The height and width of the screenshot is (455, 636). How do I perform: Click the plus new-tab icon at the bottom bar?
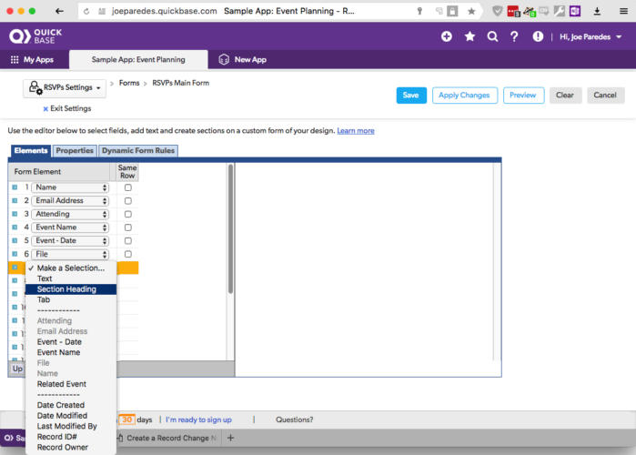(230, 438)
